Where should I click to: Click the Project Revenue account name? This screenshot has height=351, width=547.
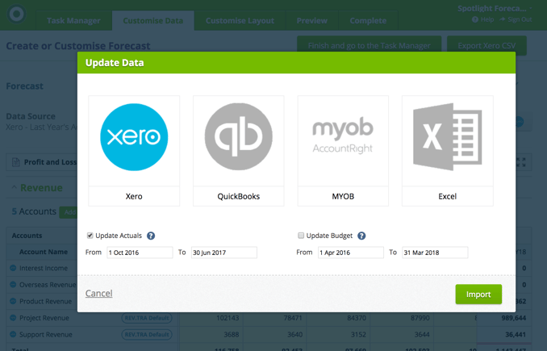tap(44, 318)
